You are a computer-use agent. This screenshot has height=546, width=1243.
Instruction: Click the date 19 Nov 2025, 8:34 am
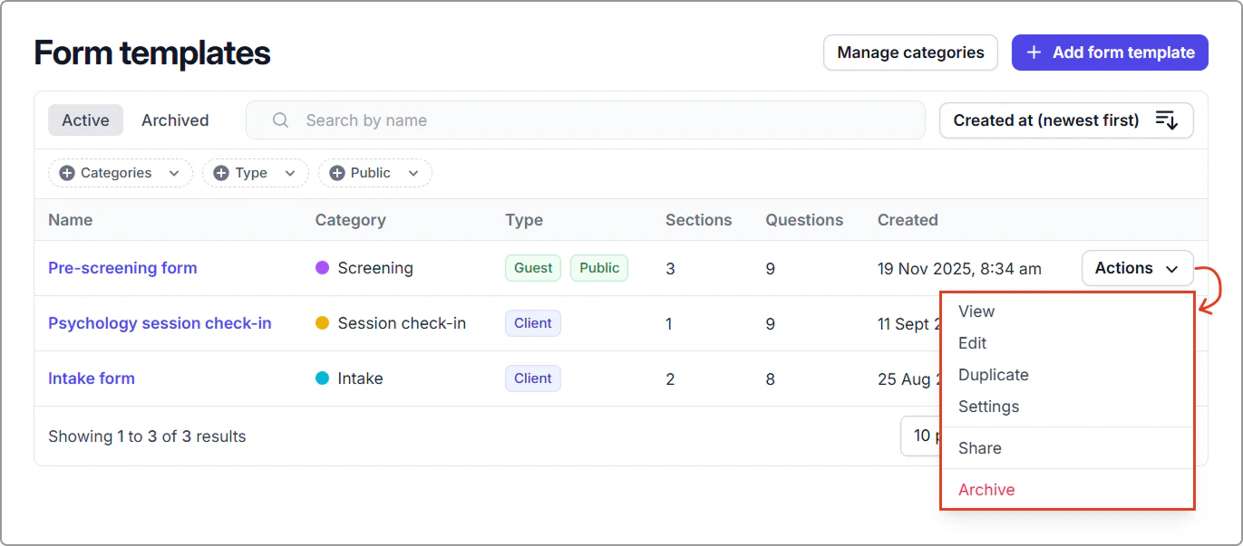pos(959,269)
